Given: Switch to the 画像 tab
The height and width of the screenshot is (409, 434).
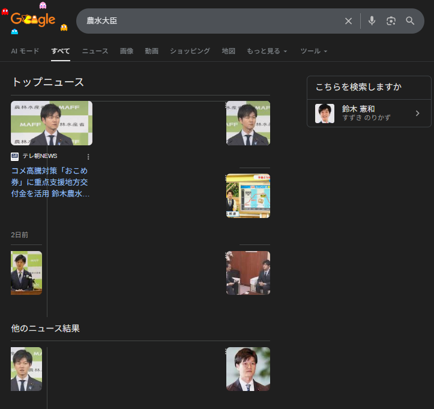Looking at the screenshot, I should click(127, 51).
